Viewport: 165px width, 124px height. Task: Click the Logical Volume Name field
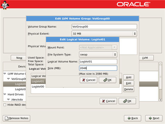pos(98,62)
